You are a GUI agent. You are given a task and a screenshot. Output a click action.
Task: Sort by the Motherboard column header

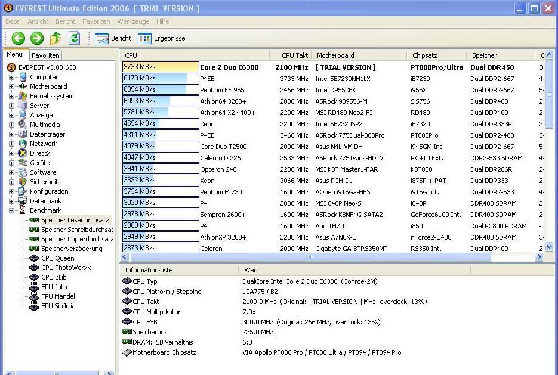tap(359, 55)
